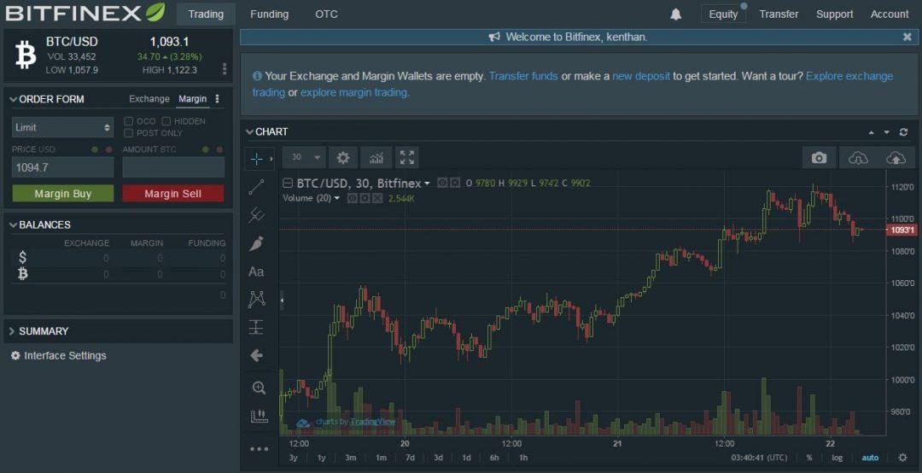Select the Aa text annotation tool

[x=256, y=272]
